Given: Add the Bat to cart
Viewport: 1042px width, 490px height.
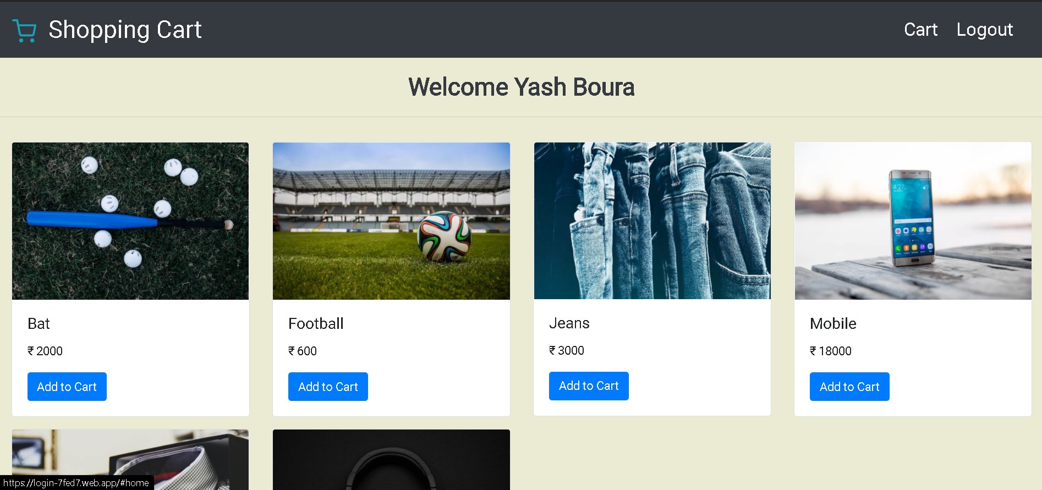Looking at the screenshot, I should coord(67,387).
